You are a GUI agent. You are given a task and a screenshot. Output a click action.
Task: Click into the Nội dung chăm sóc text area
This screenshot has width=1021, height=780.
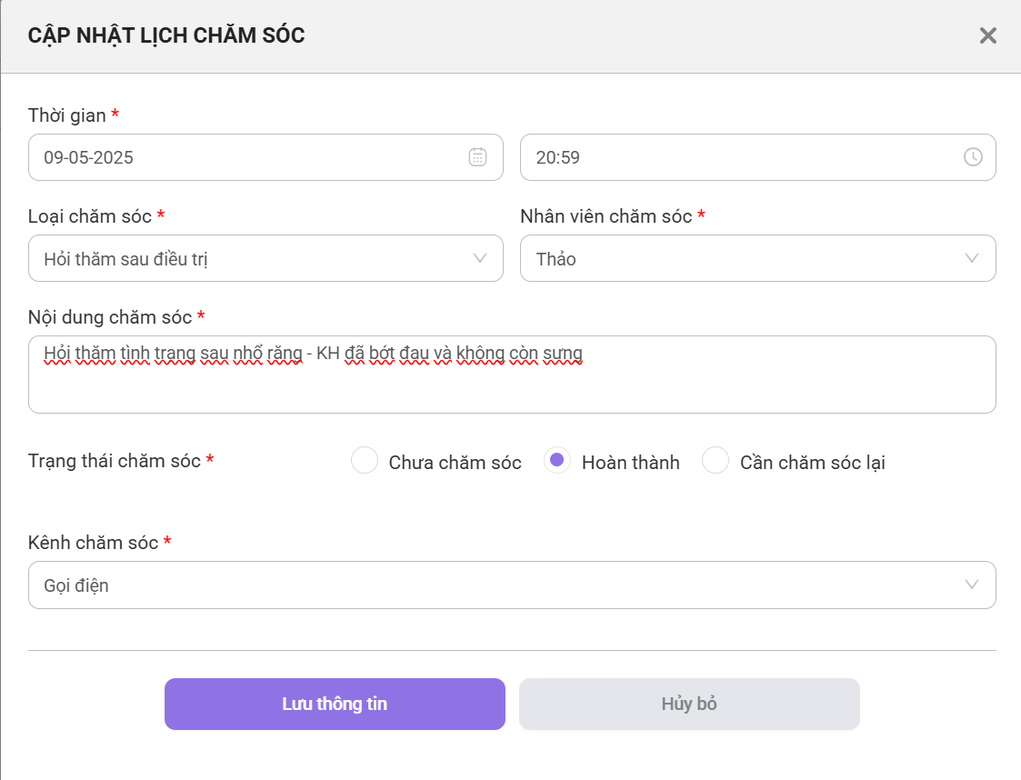pyautogui.click(x=513, y=375)
